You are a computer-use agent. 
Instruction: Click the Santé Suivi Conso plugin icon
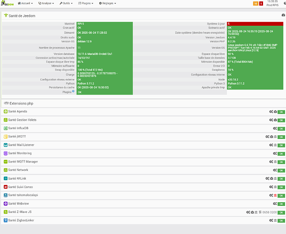6,187
